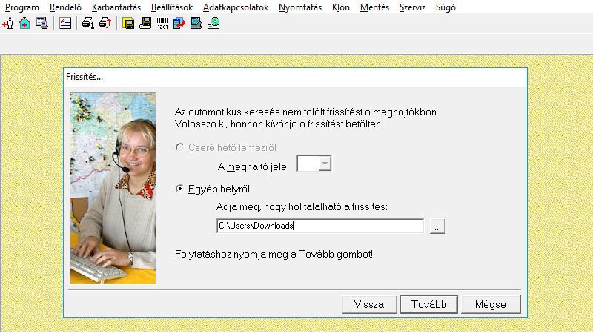Click the 'A meghajtó jele:' label
Screen dimensions: 593x333
click(x=254, y=167)
